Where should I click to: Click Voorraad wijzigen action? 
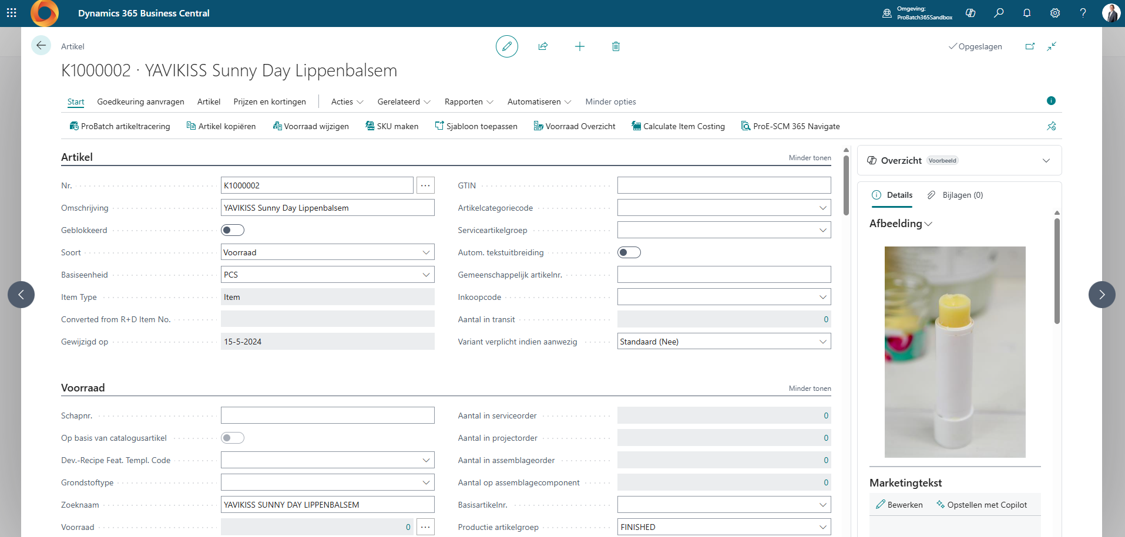(x=311, y=126)
